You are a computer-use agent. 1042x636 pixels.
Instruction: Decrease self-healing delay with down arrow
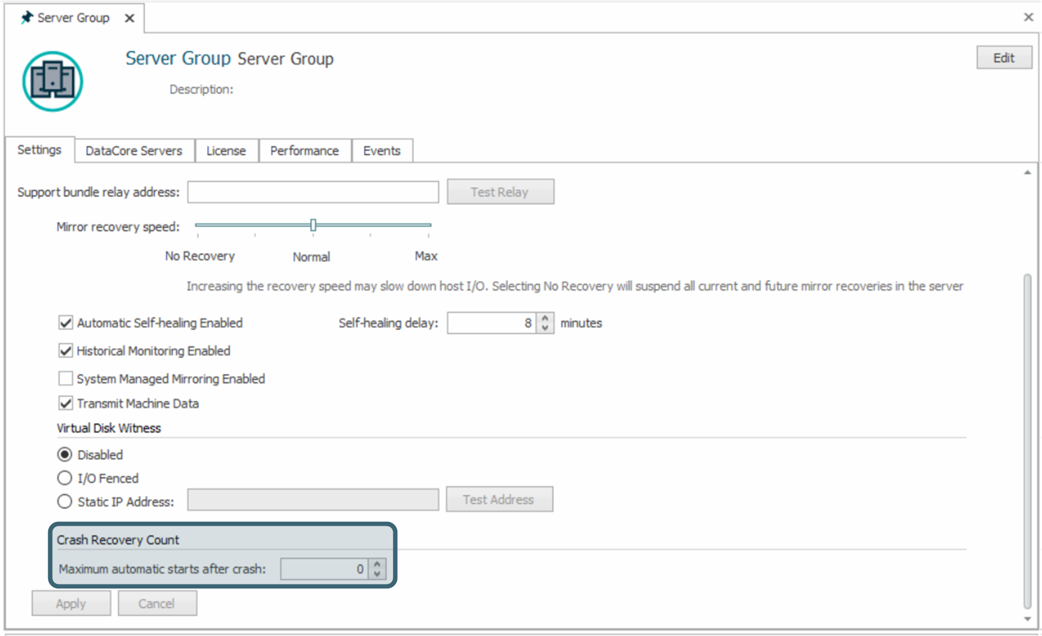[545, 328]
